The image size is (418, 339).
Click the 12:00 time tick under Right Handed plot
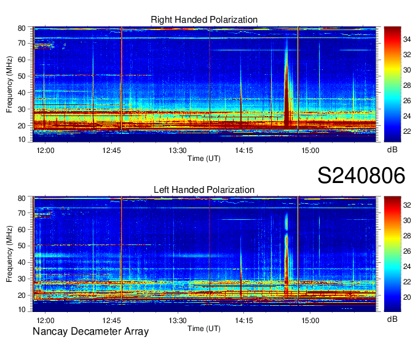tap(45, 150)
